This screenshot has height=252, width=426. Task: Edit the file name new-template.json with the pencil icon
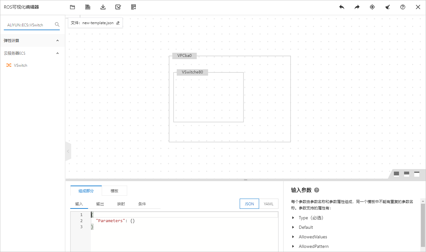[118, 23]
